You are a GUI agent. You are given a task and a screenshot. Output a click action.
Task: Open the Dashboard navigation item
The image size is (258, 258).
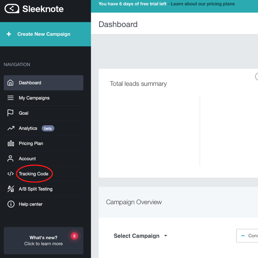pos(44,82)
